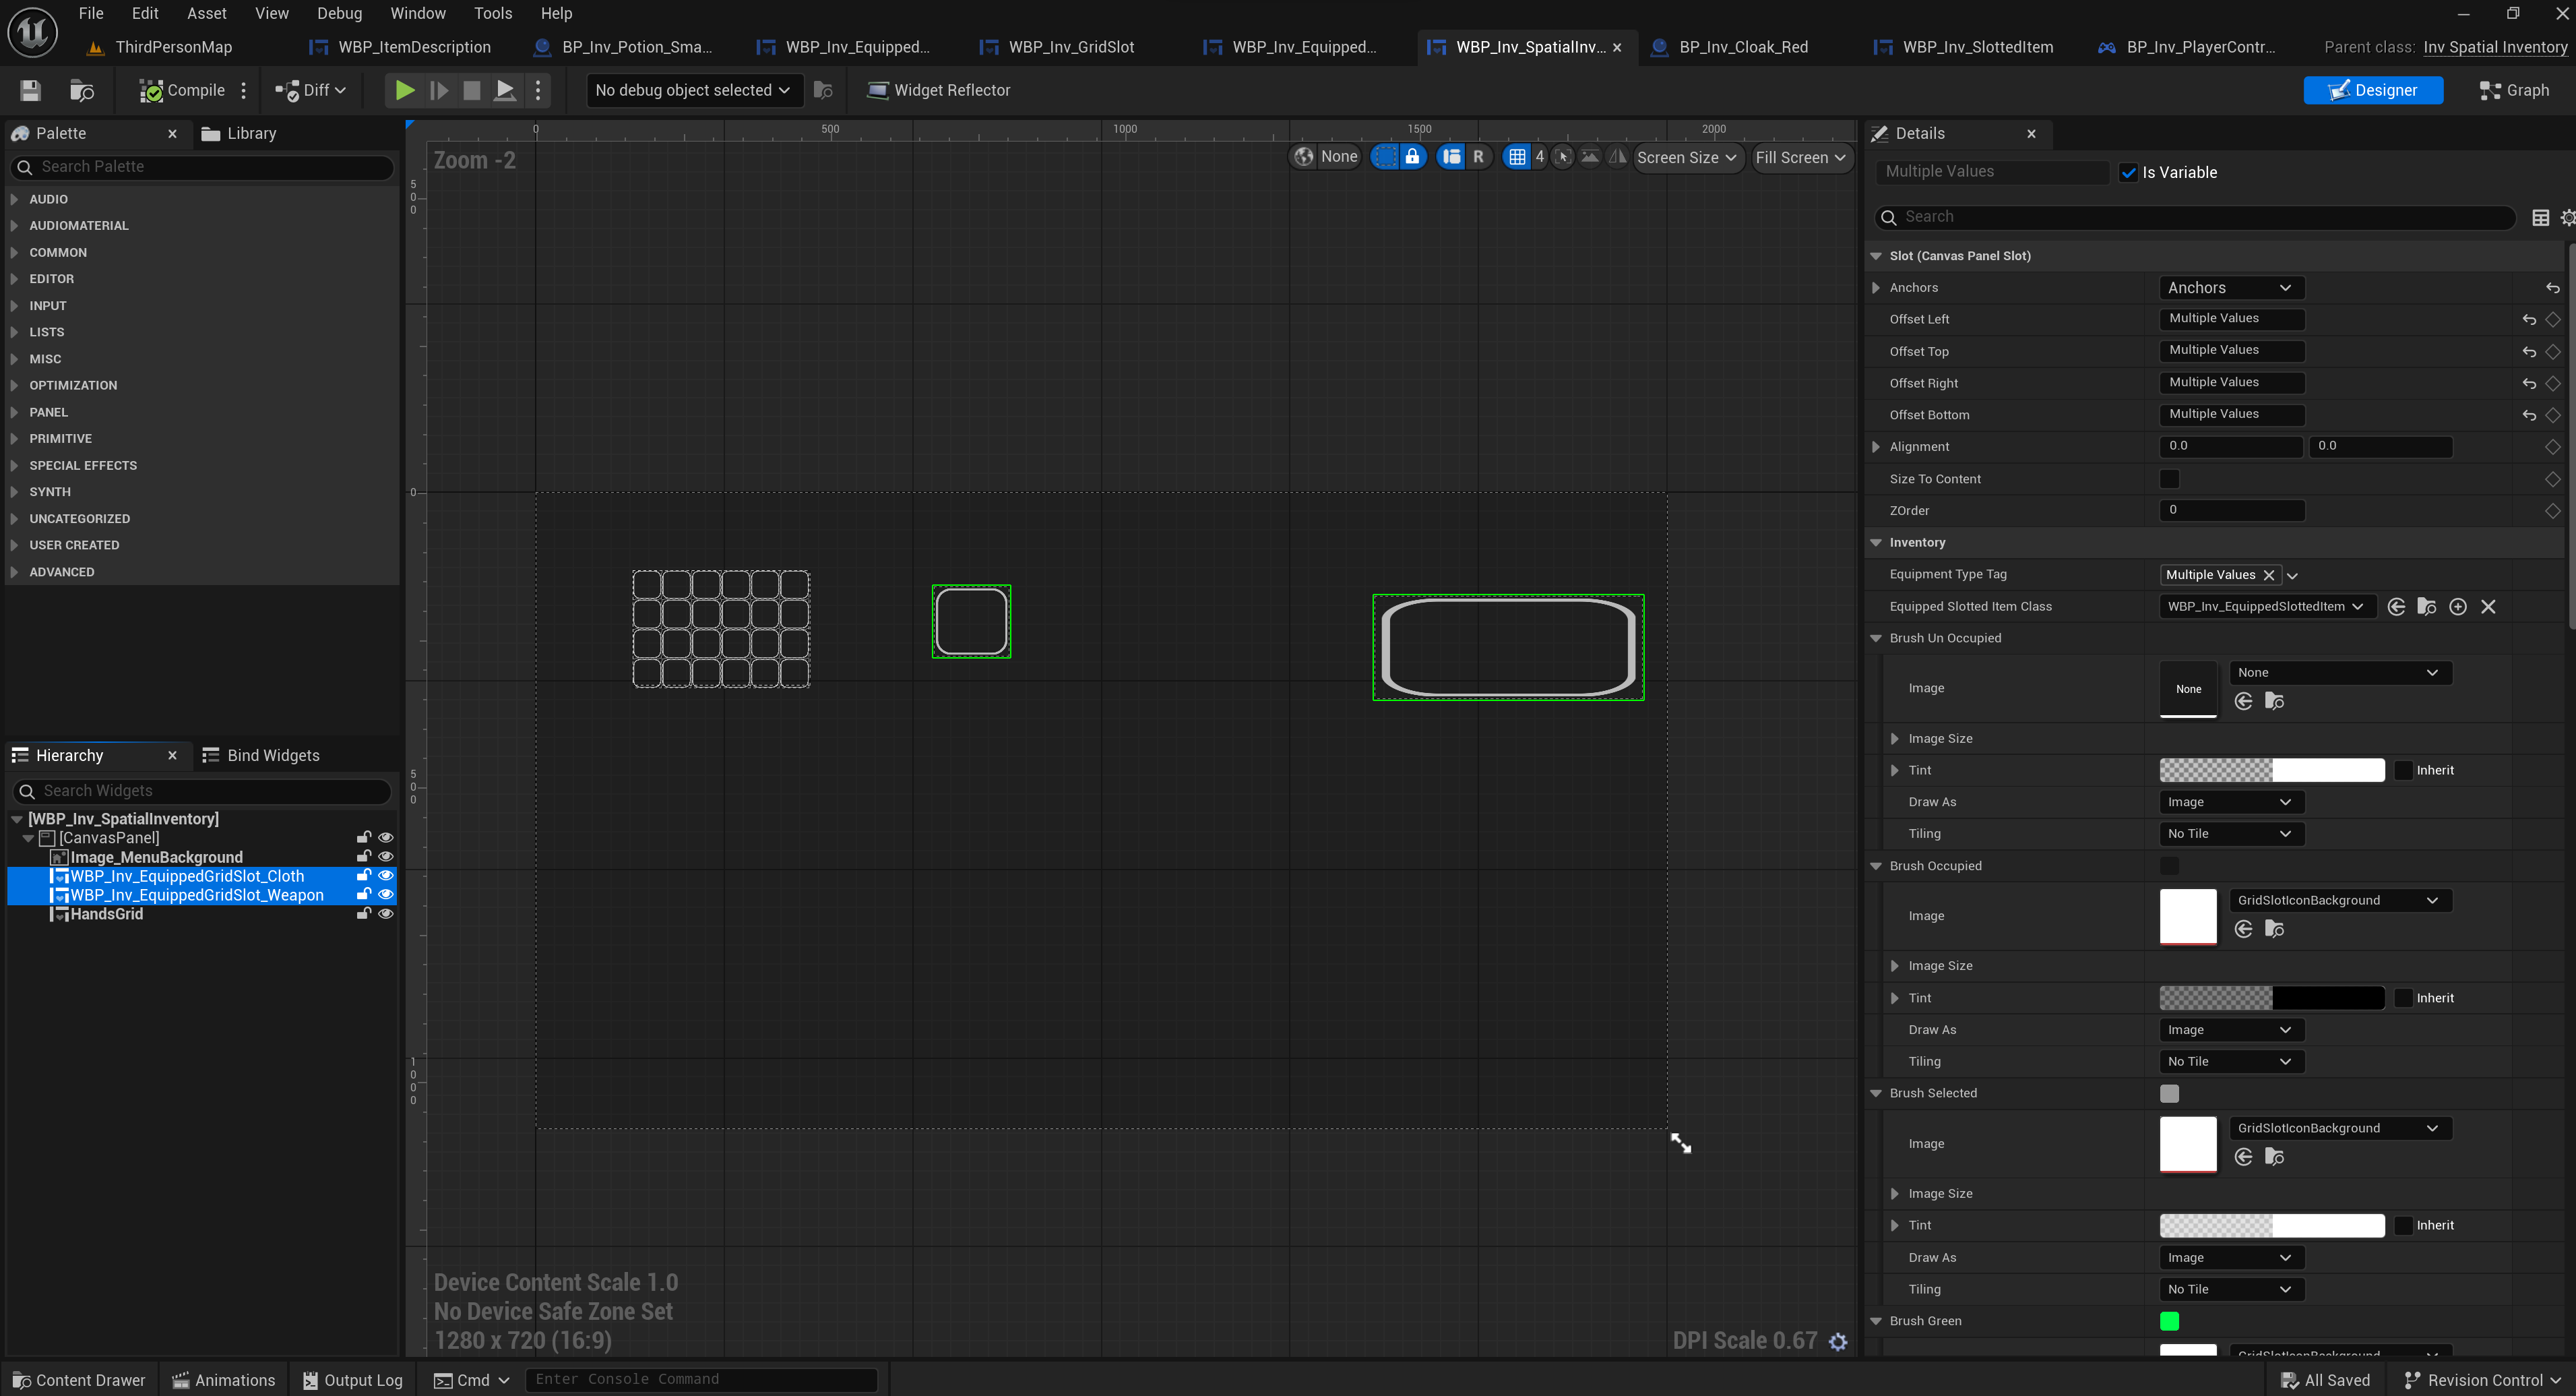Switch to the WBP_Inv_GridSlot tab
This screenshot has height=1396, width=2576.
coord(1070,47)
